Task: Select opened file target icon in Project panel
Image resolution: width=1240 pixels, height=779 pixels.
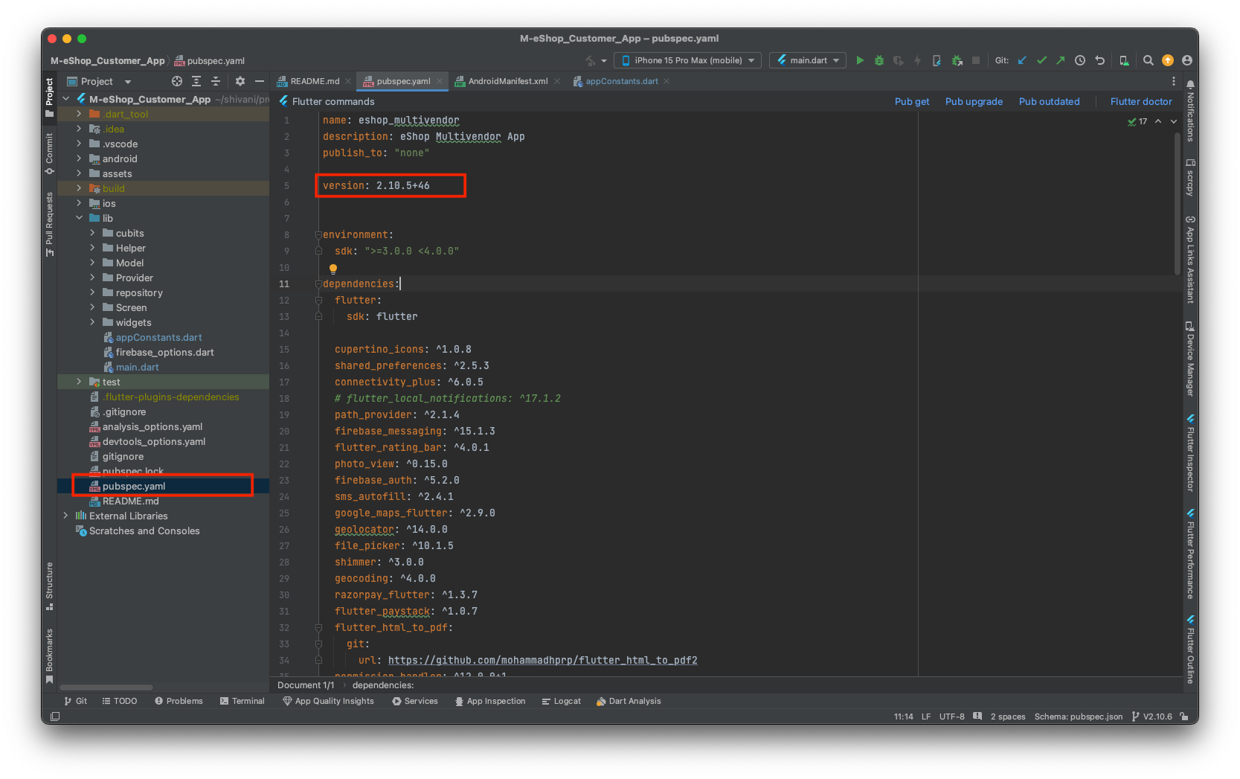Action: click(177, 81)
